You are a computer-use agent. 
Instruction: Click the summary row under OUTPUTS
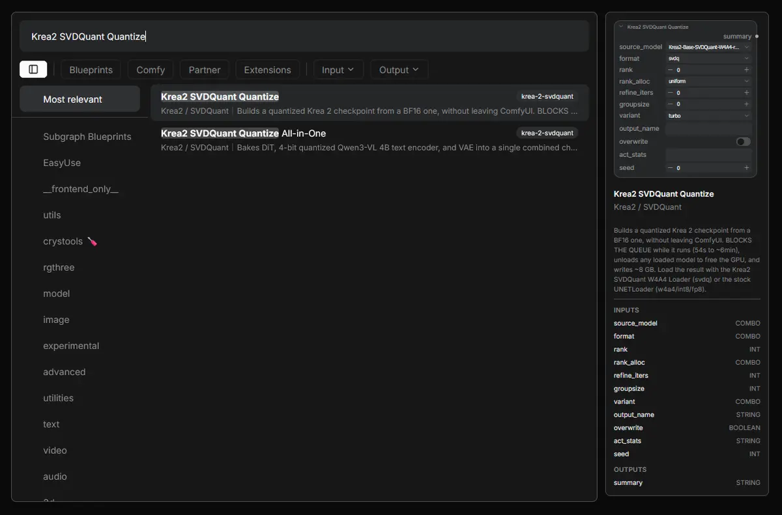[x=687, y=482]
